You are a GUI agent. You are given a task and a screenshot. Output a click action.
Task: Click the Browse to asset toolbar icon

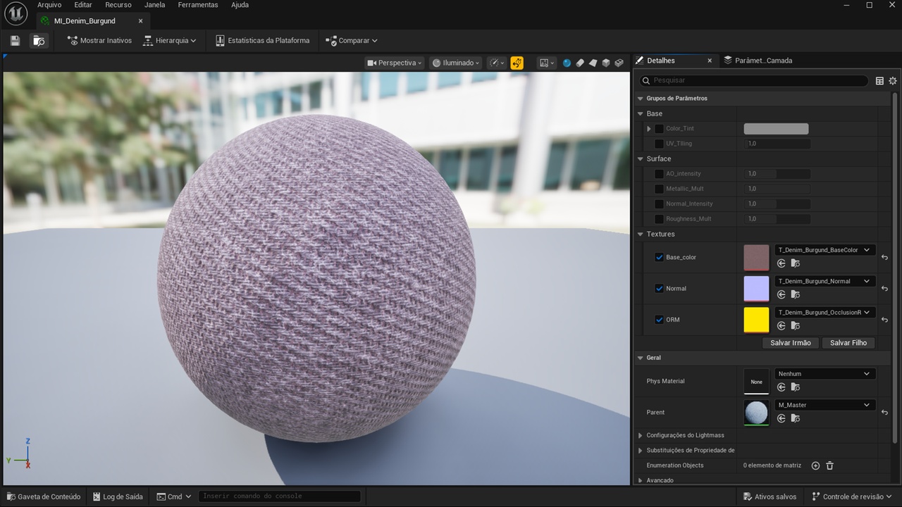[39, 41]
